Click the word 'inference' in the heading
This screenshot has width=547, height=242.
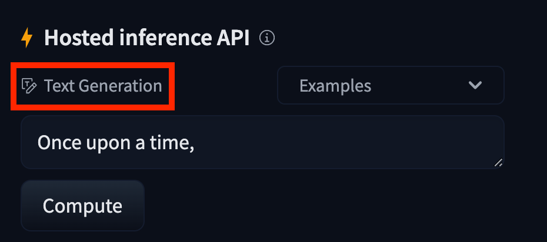tap(163, 38)
